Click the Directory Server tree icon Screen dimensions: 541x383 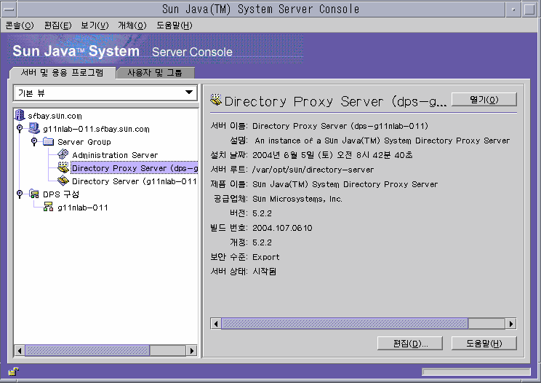[x=63, y=181]
